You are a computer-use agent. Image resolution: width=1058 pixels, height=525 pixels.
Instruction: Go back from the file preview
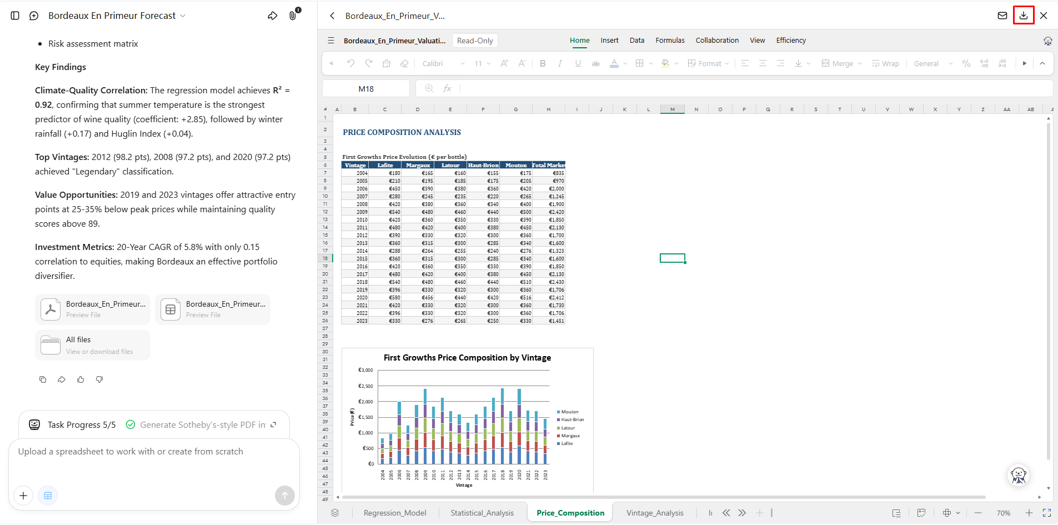(332, 16)
